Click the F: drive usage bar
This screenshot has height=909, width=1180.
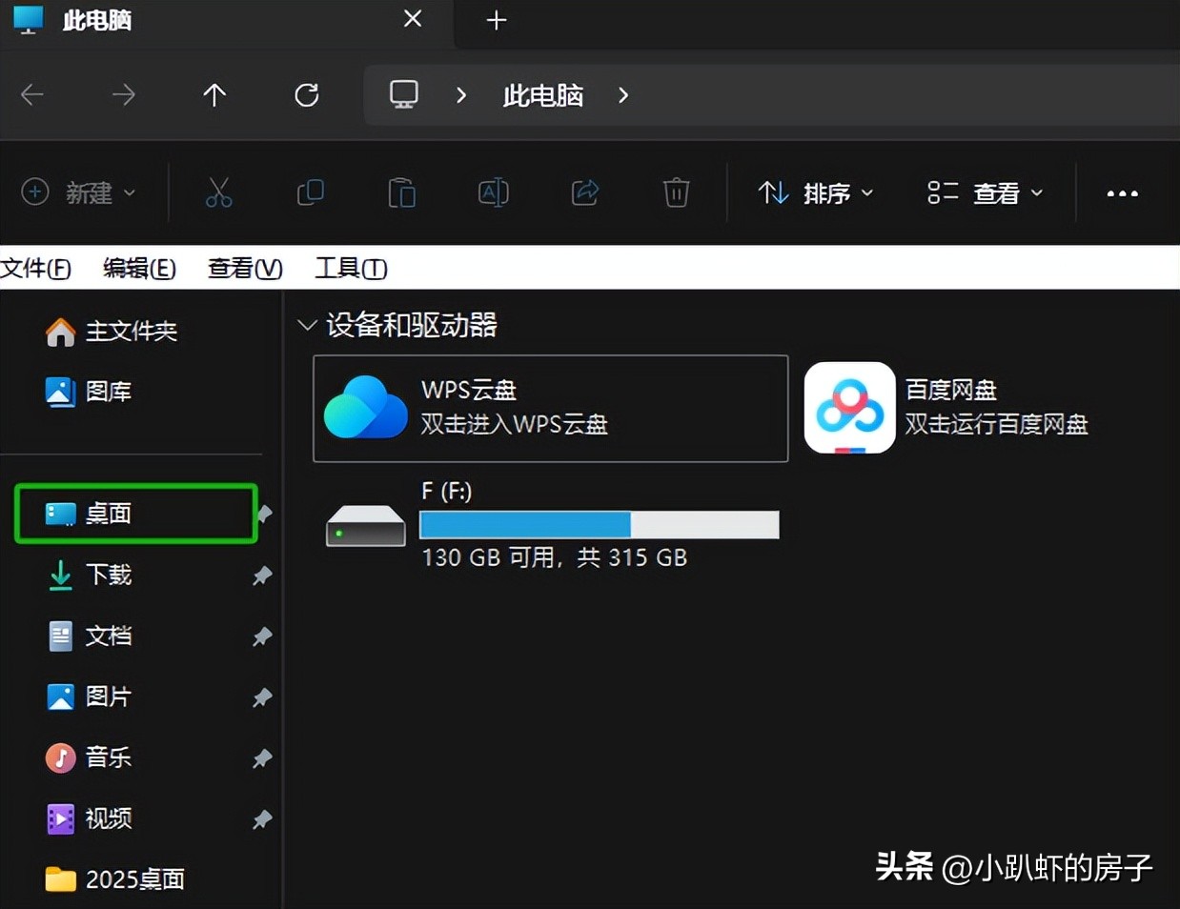pyautogui.click(x=599, y=525)
